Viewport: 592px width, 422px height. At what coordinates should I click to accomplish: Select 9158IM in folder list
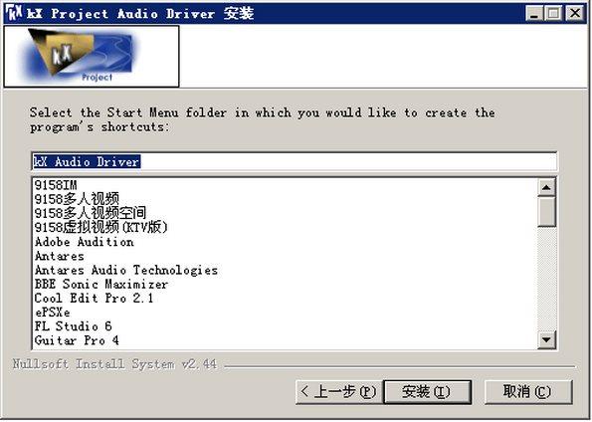pyautogui.click(x=56, y=185)
